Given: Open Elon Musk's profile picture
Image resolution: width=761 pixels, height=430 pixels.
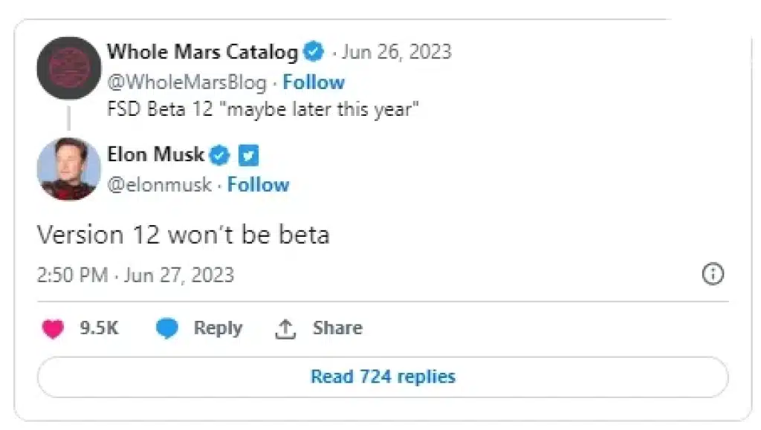Looking at the screenshot, I should click(x=68, y=169).
